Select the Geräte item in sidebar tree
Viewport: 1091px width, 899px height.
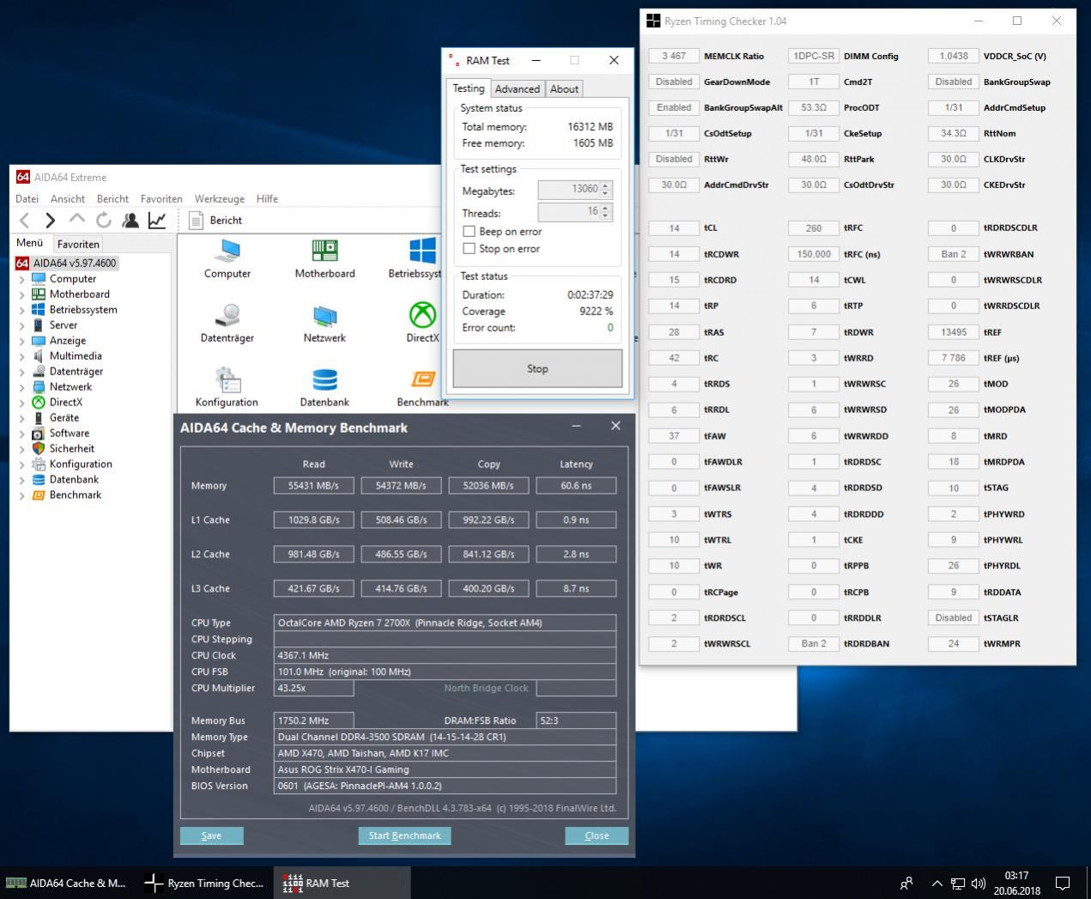[x=64, y=417]
